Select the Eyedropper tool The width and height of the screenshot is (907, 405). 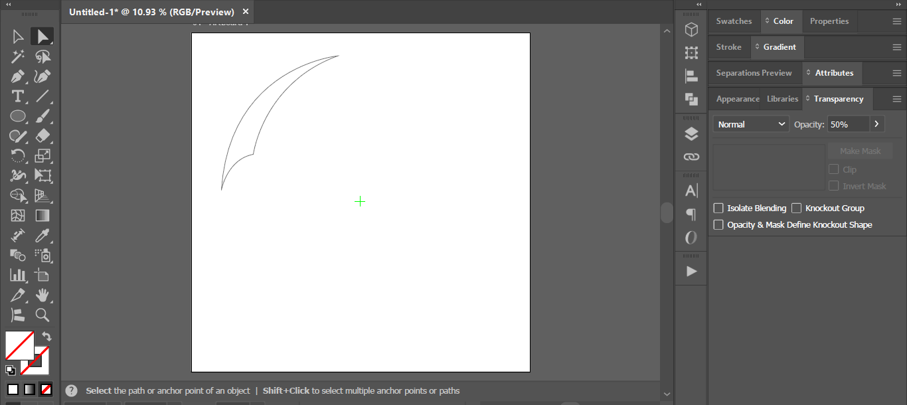pos(42,236)
